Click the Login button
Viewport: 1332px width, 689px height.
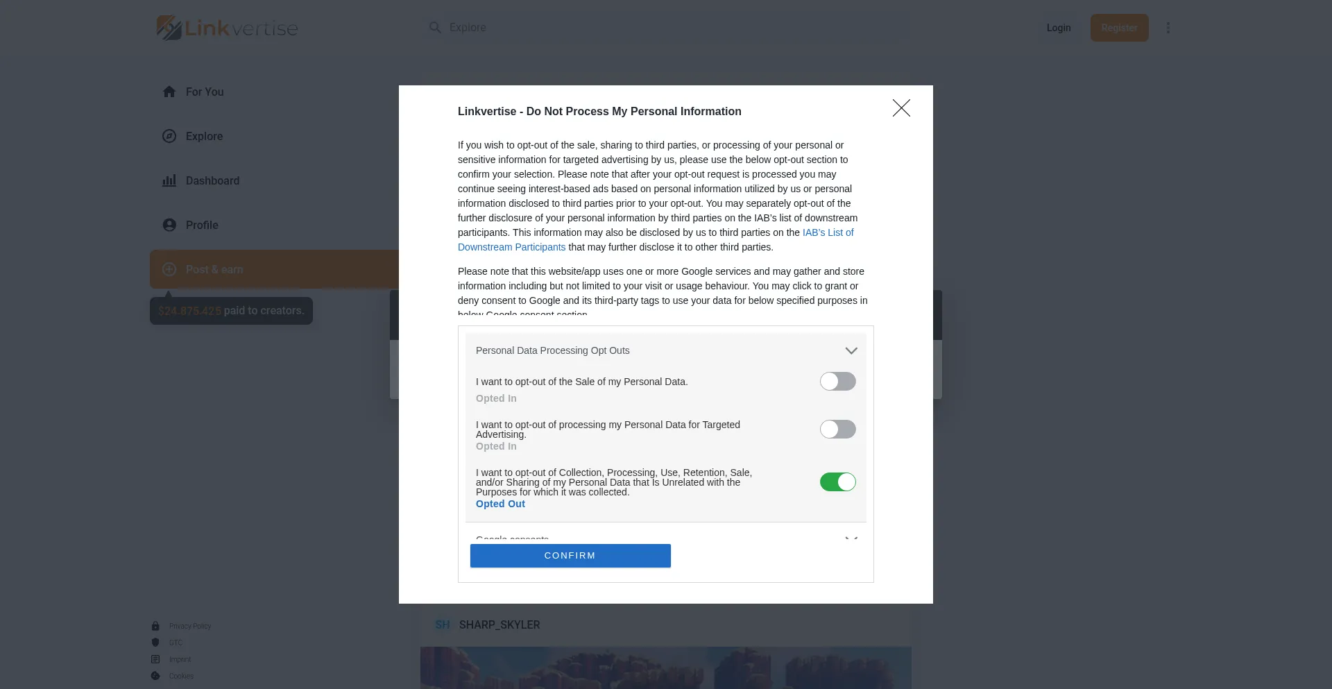pyautogui.click(x=1059, y=28)
